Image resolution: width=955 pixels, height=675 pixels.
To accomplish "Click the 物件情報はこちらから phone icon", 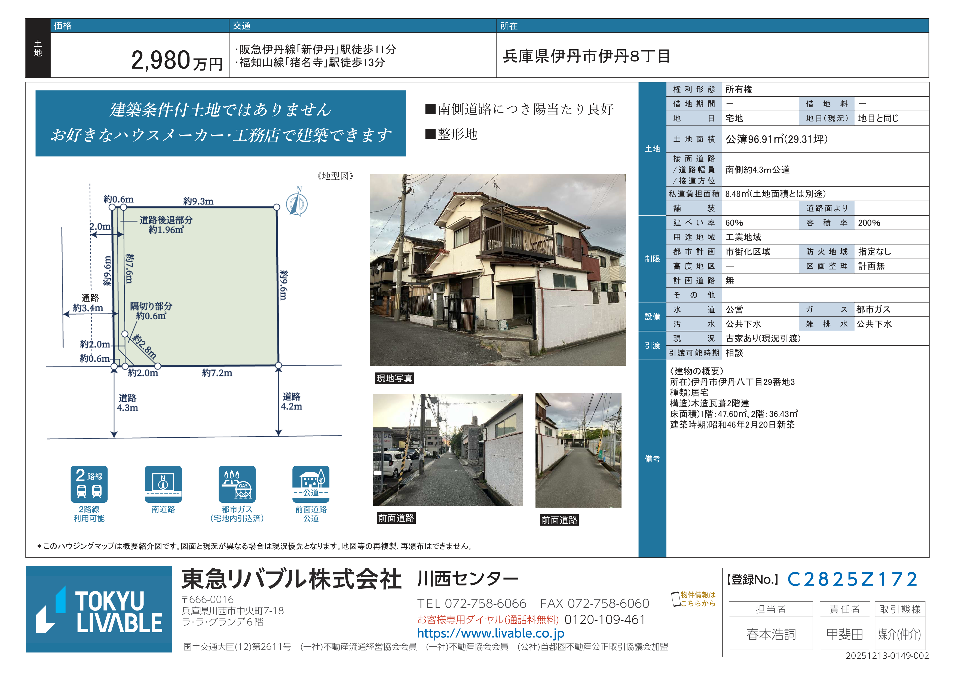I will pos(676,599).
